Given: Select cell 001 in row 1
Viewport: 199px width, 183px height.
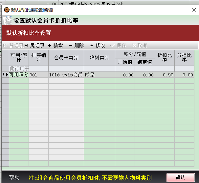Looking at the screenshot, I should point(38,75).
